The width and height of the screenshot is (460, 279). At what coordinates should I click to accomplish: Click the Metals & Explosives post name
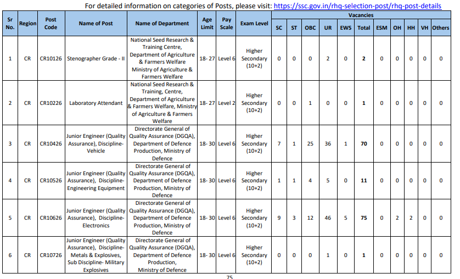[x=96, y=255]
